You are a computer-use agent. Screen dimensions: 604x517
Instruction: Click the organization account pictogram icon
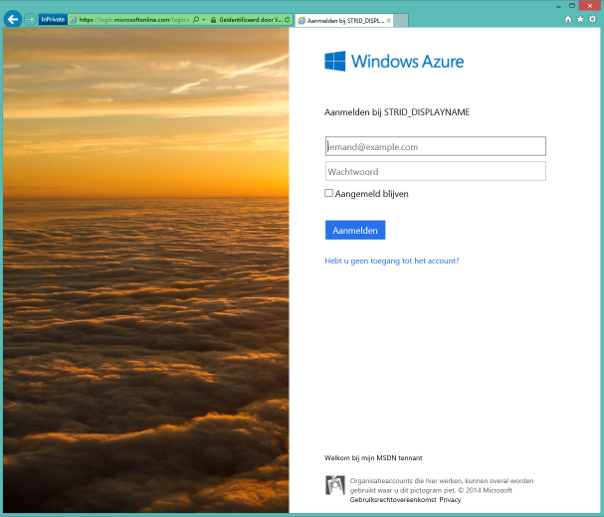pos(335,485)
